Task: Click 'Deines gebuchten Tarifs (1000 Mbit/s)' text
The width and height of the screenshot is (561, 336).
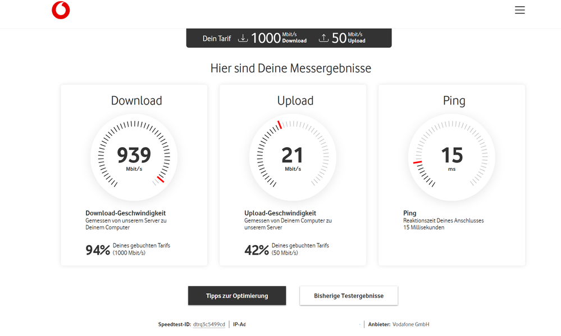Action: 142,249
